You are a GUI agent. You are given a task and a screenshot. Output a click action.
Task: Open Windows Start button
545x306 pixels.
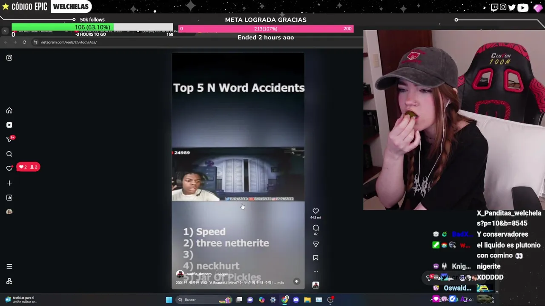point(169,300)
